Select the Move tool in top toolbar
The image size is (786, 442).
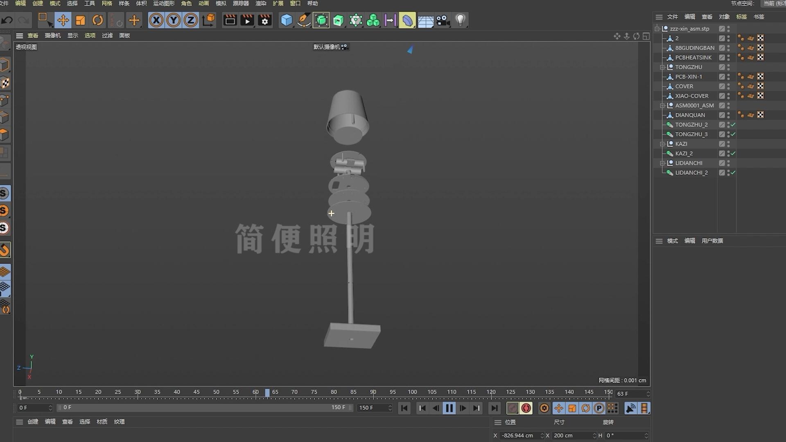pyautogui.click(x=63, y=20)
